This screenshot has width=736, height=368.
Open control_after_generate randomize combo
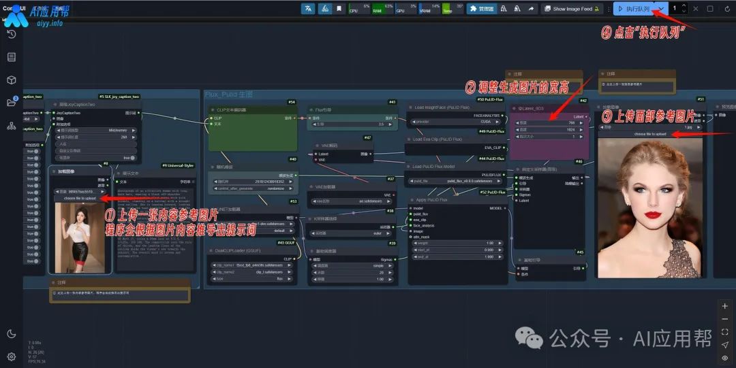coord(254,188)
